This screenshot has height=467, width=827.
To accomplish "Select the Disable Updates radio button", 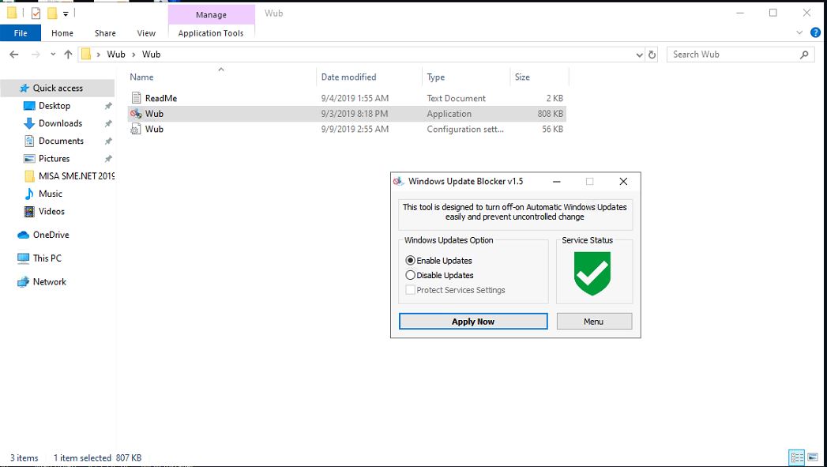I will (410, 275).
